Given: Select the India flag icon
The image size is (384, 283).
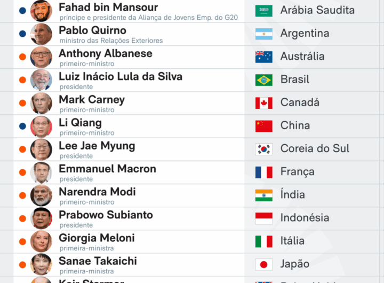Looking at the screenshot, I should click(263, 195).
